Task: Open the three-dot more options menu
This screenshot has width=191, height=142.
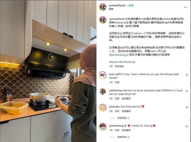Action: [x=185, y=7]
